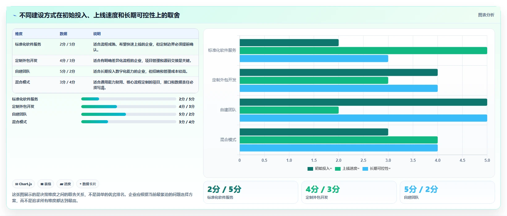Click the 3分 / 4分 value in the table

point(67,82)
